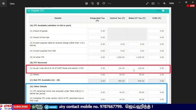Click All other ITC Integrated Tax field
196x110 pixels.
[x=97, y=57]
